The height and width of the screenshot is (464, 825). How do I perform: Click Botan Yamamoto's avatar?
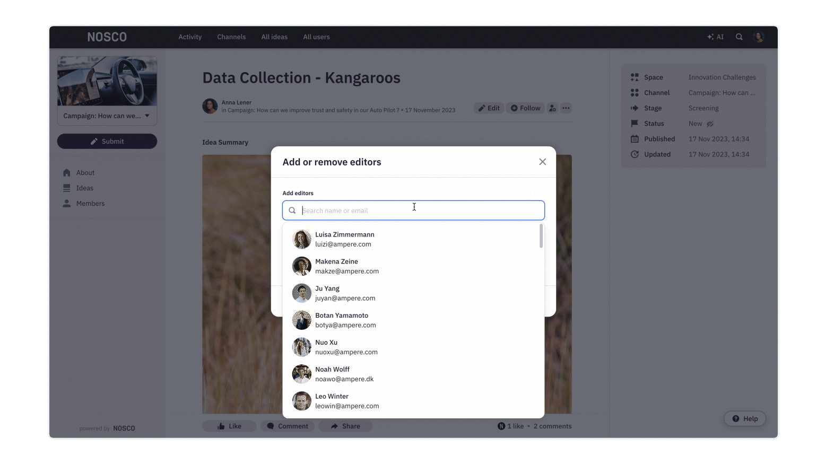(x=302, y=320)
